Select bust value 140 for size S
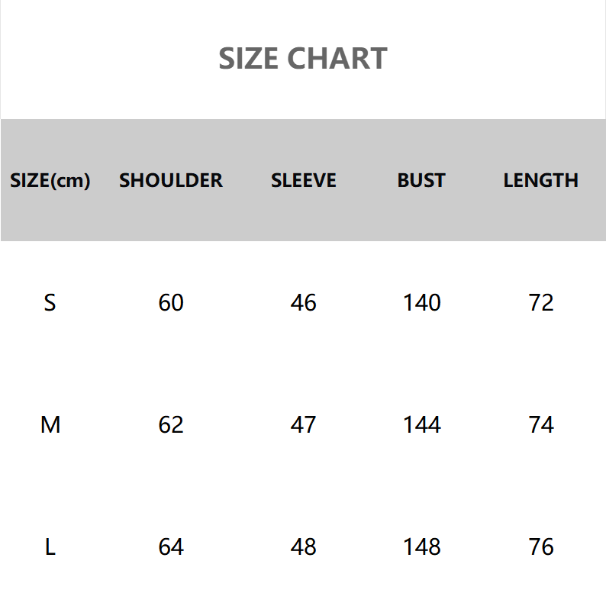Viewport: 606px width, 606px height. (x=421, y=303)
